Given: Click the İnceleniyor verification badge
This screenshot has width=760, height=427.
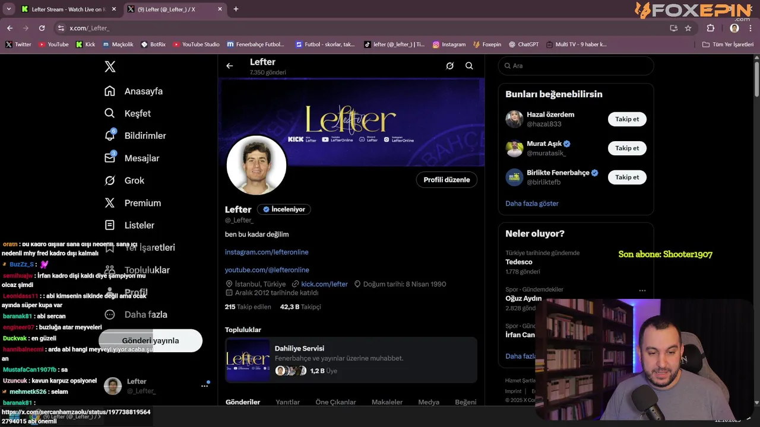Looking at the screenshot, I should 284,209.
